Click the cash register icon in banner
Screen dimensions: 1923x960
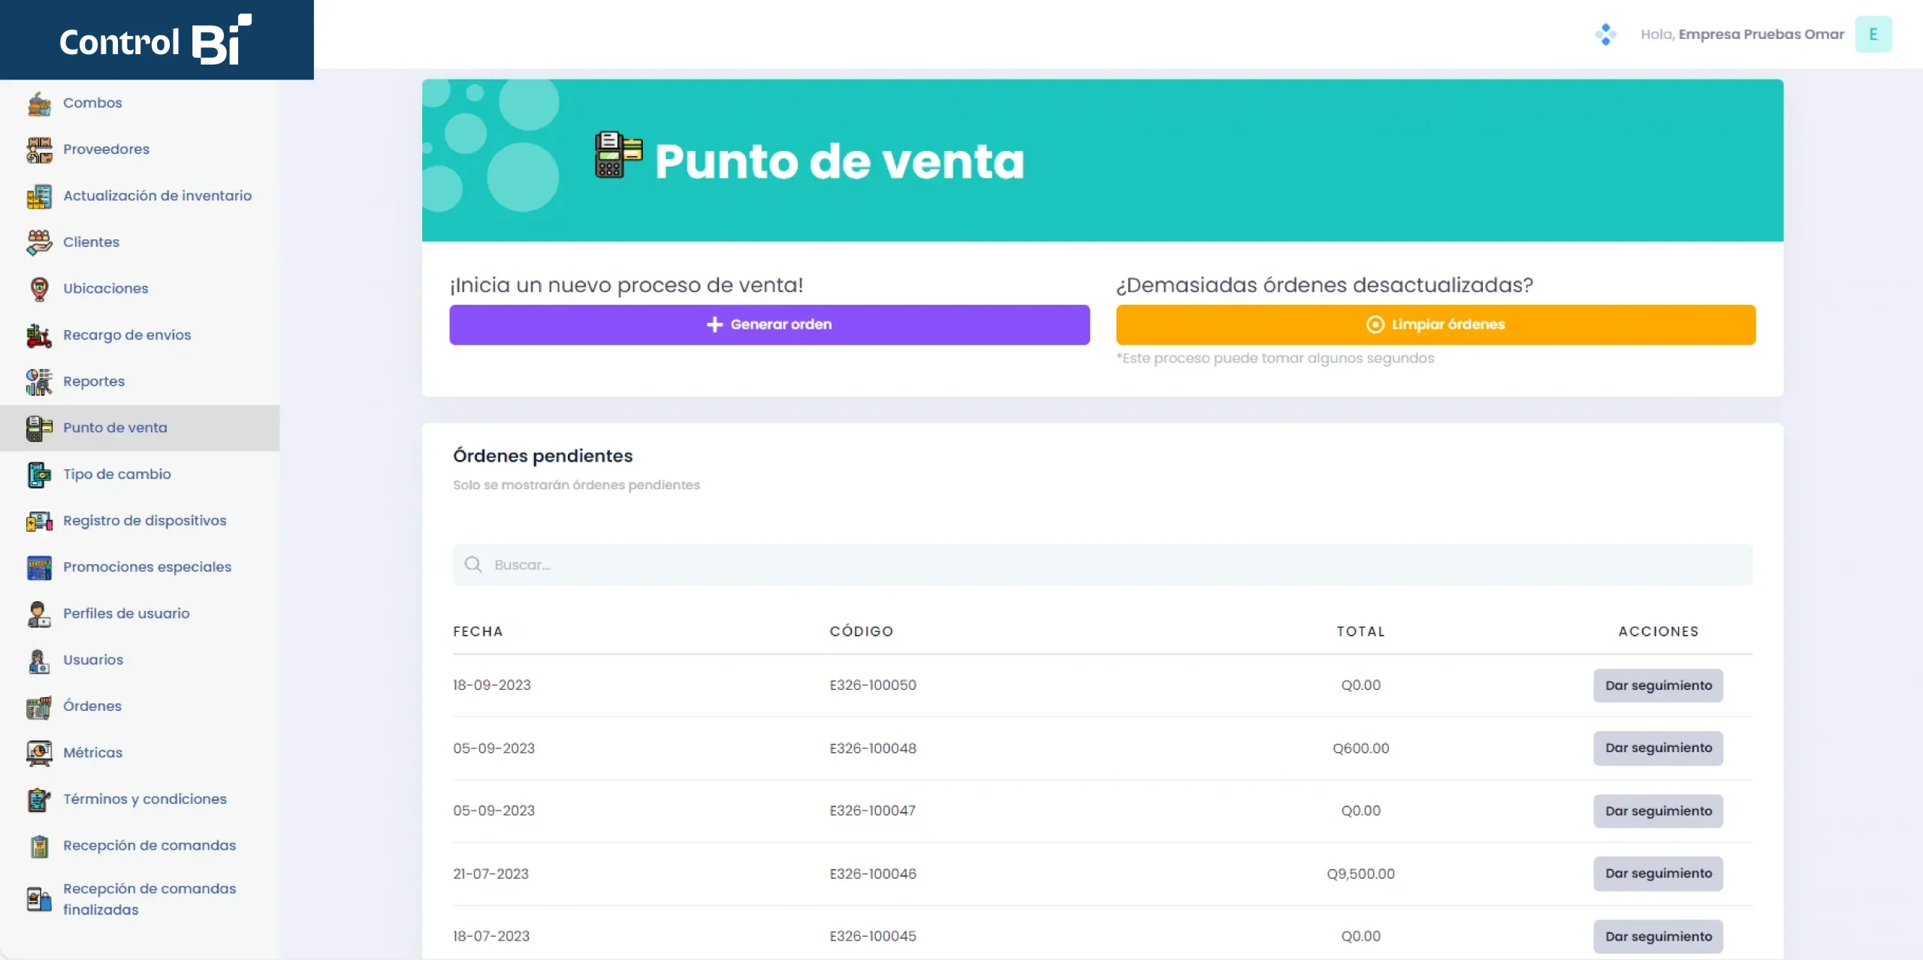618,155
